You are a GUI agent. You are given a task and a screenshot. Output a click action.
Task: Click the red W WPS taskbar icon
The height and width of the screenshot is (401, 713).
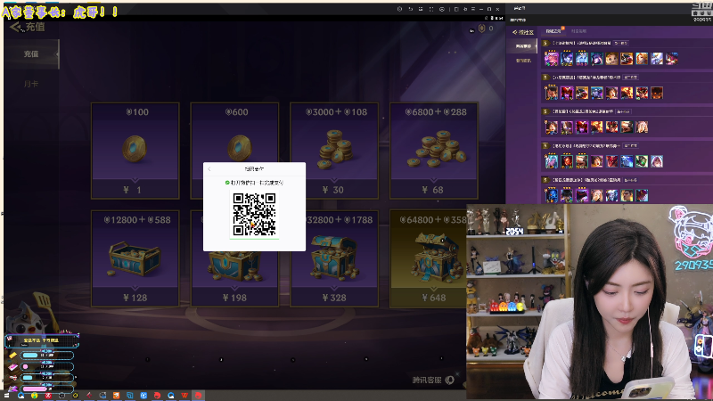click(184, 396)
